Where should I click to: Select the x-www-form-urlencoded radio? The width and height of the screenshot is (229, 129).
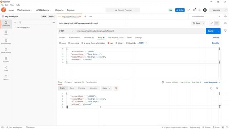[x=82, y=43]
